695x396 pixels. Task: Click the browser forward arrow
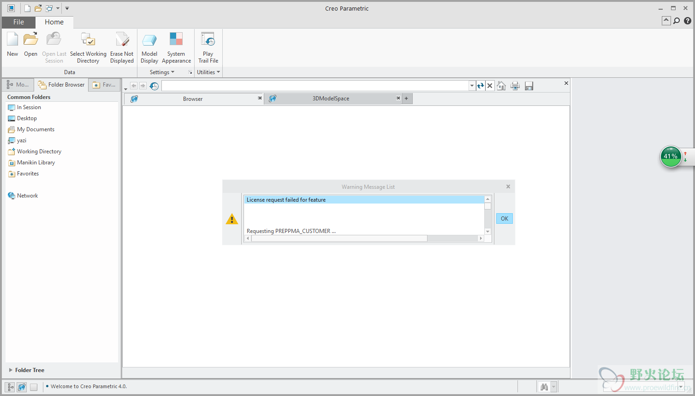[143, 86]
